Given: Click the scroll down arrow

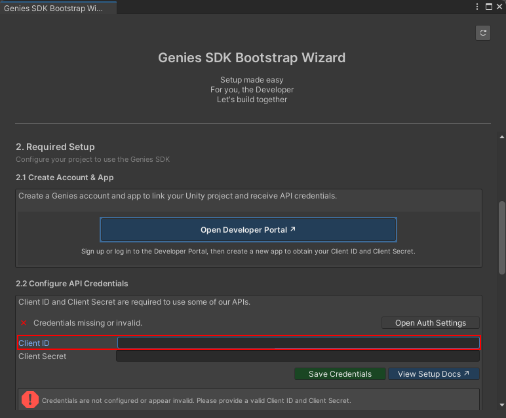Looking at the screenshot, I should pyautogui.click(x=502, y=405).
